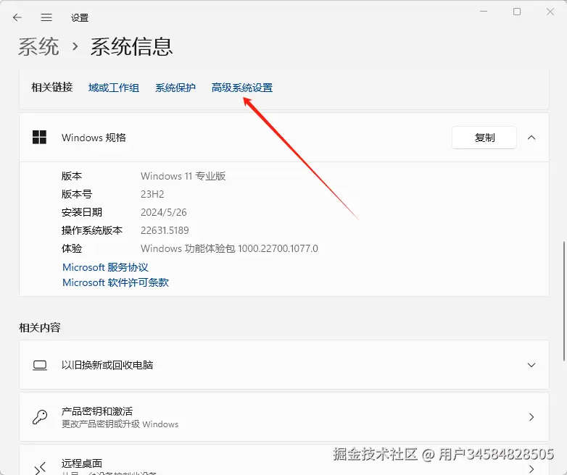Click the remote desktop icon
567x475 pixels.
tap(40, 468)
